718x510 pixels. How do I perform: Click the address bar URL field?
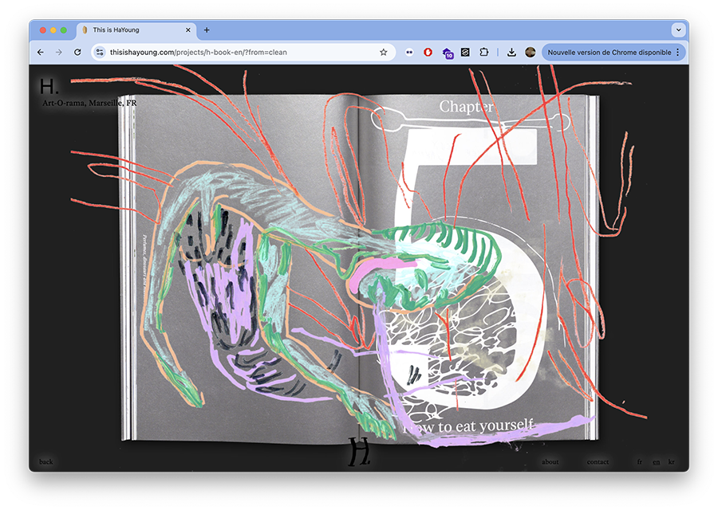click(239, 53)
